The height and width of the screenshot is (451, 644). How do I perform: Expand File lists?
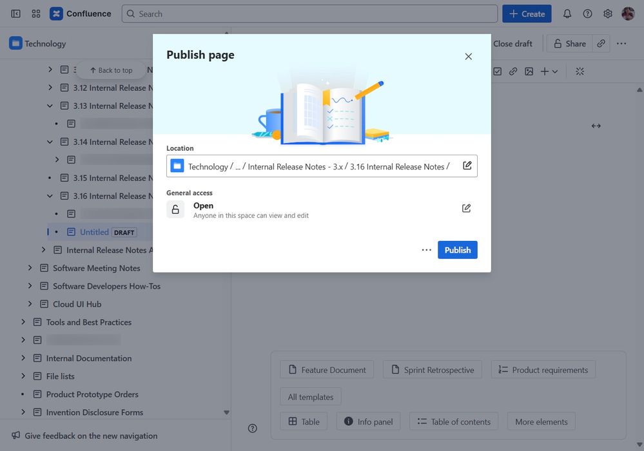pos(23,376)
